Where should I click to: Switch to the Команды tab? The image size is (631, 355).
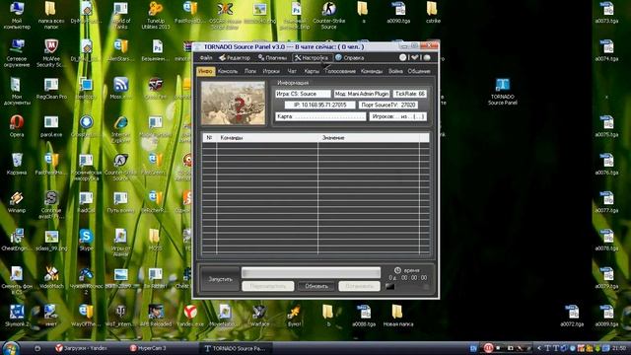pos(372,71)
